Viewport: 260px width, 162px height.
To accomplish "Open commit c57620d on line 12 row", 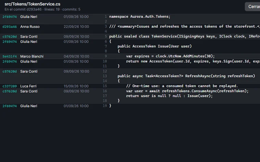I will 10,71.
